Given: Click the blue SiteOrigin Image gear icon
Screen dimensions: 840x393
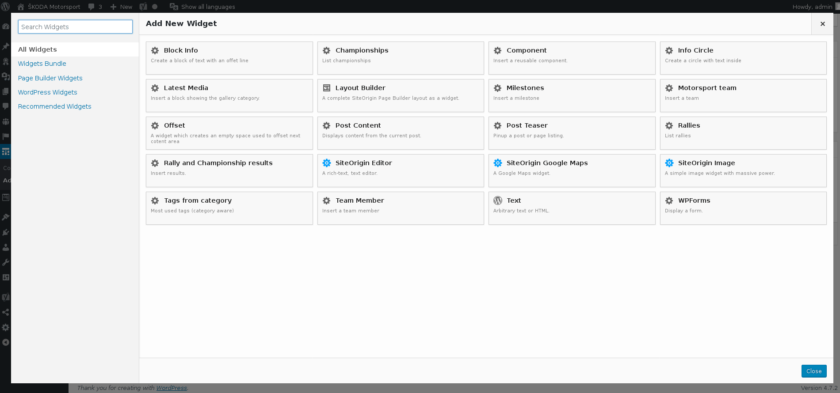Looking at the screenshot, I should pyautogui.click(x=669, y=163).
